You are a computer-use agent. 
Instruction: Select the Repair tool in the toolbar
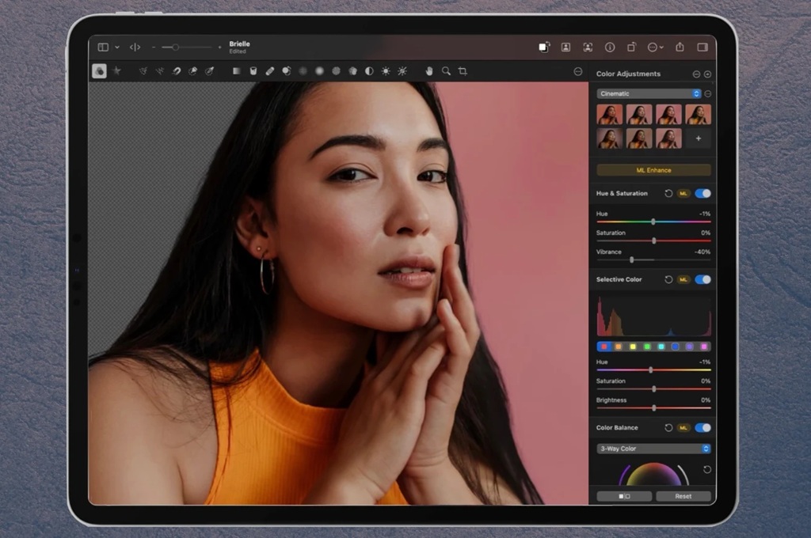268,70
